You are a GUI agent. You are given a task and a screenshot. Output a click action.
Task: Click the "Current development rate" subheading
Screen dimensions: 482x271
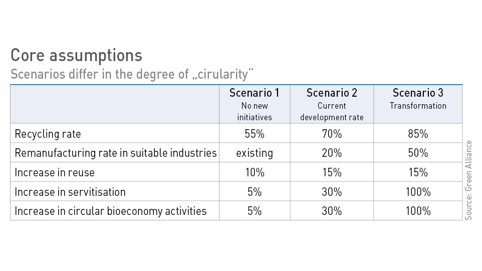coord(332,111)
